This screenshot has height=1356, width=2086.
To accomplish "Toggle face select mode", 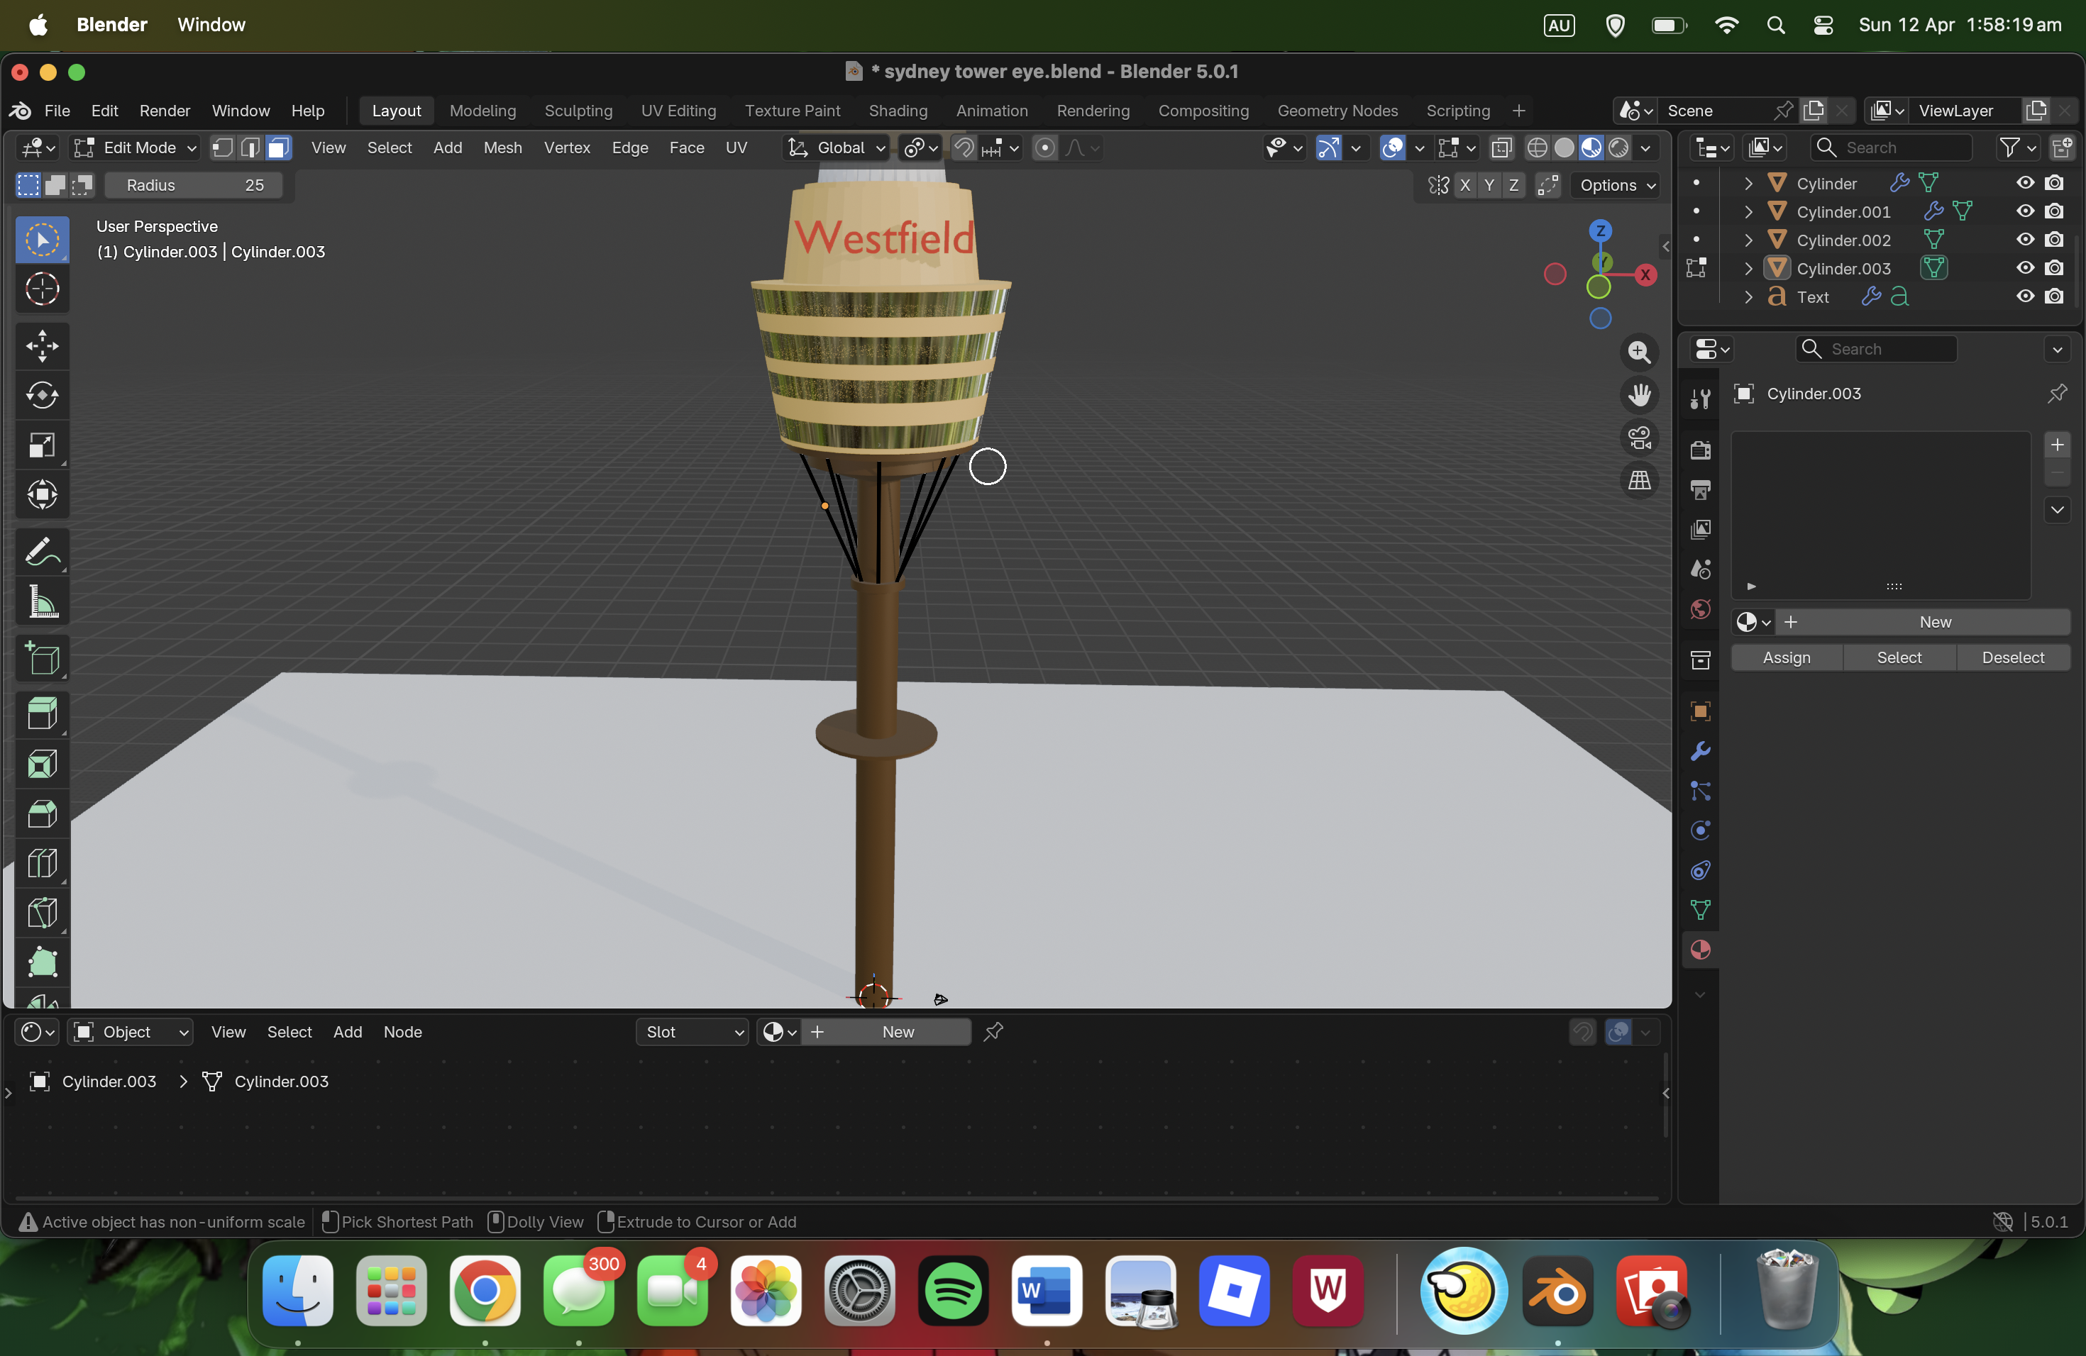I will point(278,148).
